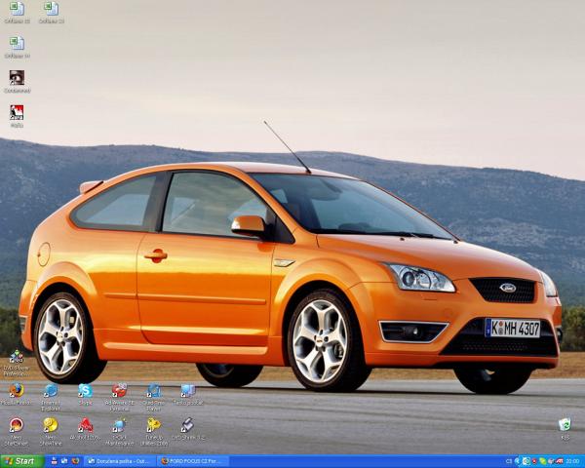Viewport: 585px width, 468px height.
Task: Open the DivX Player desktop shortcut
Action: coord(17,358)
